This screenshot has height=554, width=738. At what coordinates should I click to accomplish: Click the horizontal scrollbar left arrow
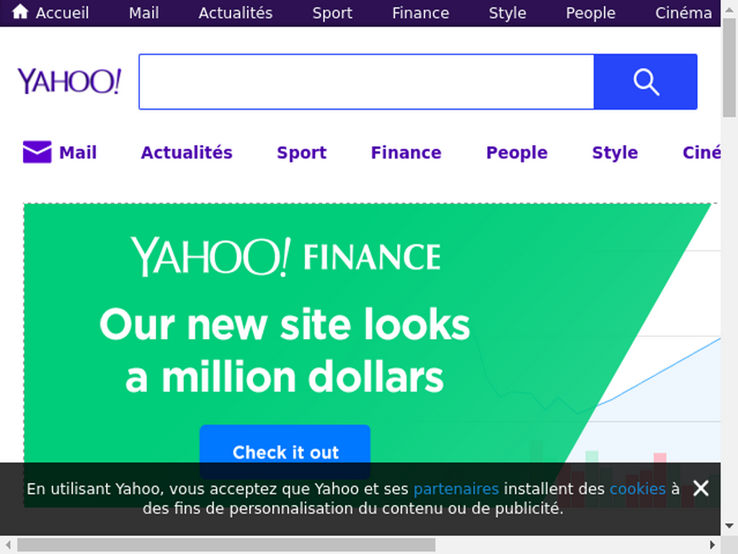[8, 545]
